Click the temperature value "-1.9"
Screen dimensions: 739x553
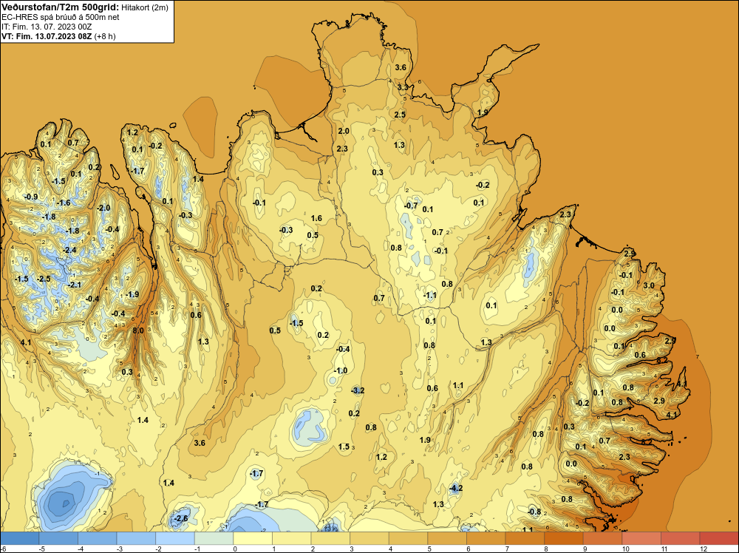(x=132, y=294)
